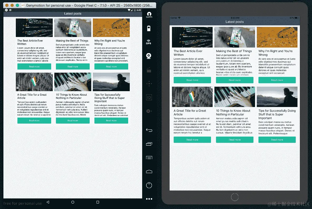Click Android title 'Making the Best of Things'
The height and width of the screenshot is (209, 312).
tap(72, 41)
